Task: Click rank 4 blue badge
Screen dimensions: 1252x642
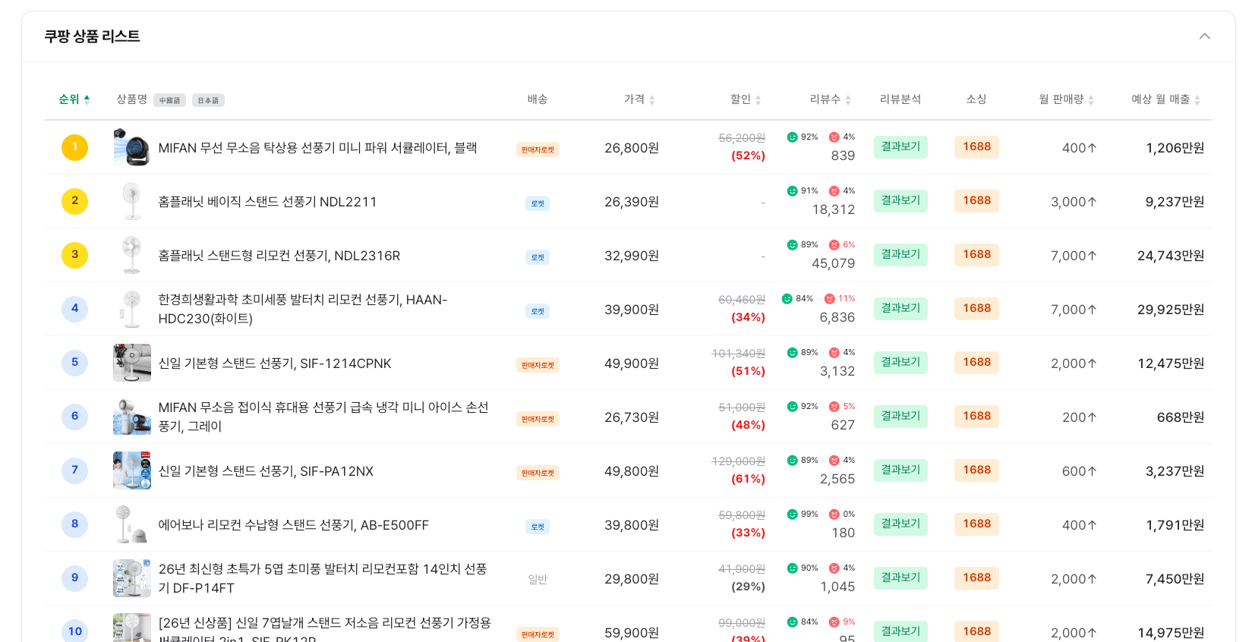Action: (74, 309)
